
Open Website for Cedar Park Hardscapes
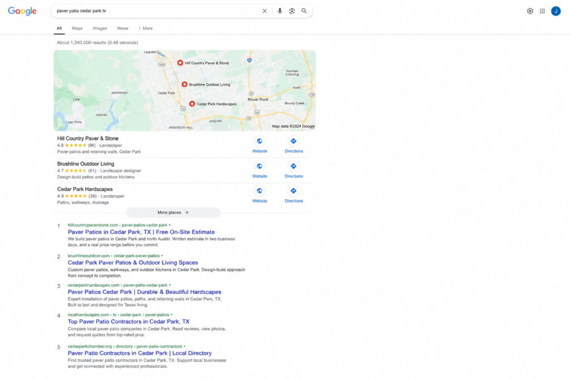(259, 195)
